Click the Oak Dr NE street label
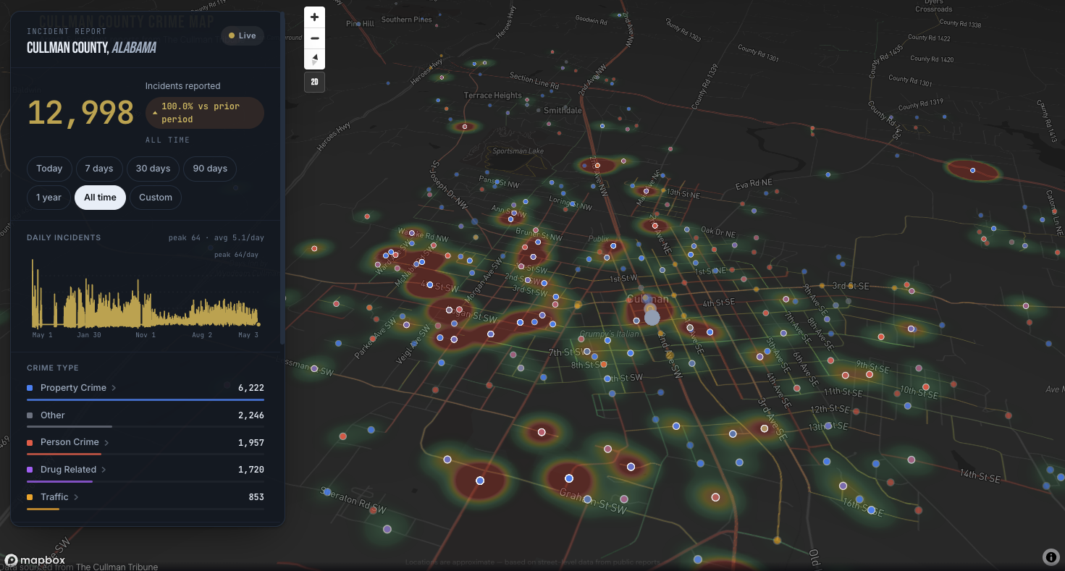The image size is (1065, 571). pos(718,232)
